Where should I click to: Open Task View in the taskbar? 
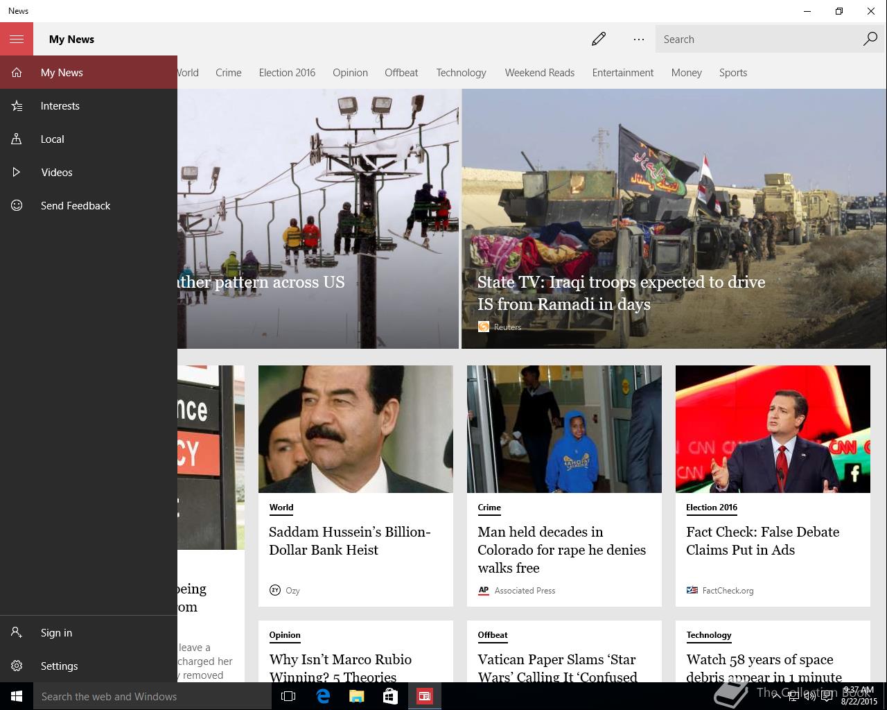(288, 696)
